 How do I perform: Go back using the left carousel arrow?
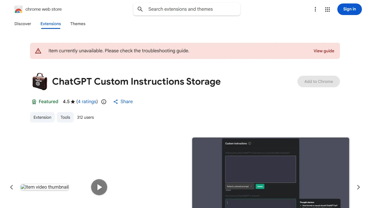click(12, 187)
